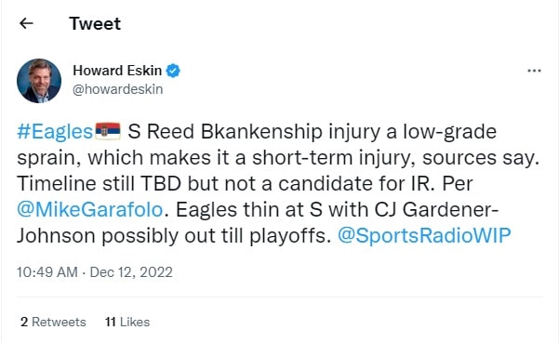
Task: Open the Howard Eskin display name link
Action: click(117, 71)
